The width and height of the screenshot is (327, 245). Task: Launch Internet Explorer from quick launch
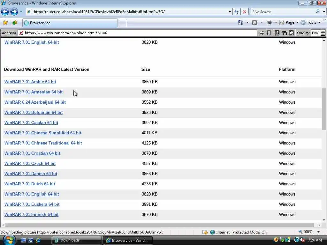(x=38, y=241)
